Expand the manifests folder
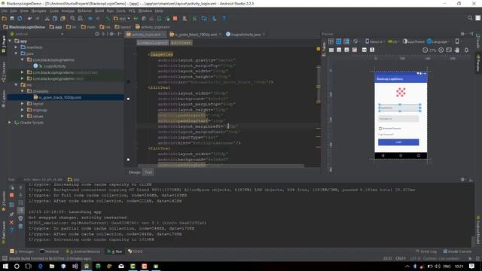The height and width of the screenshot is (271, 482). coord(16,47)
